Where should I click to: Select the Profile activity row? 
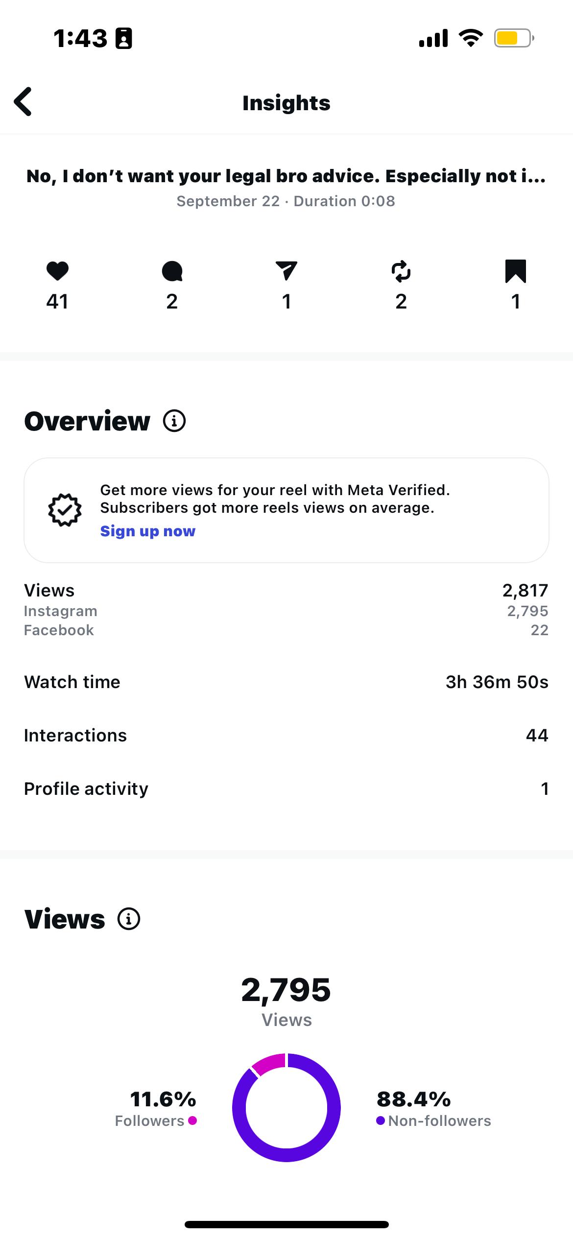tap(286, 789)
